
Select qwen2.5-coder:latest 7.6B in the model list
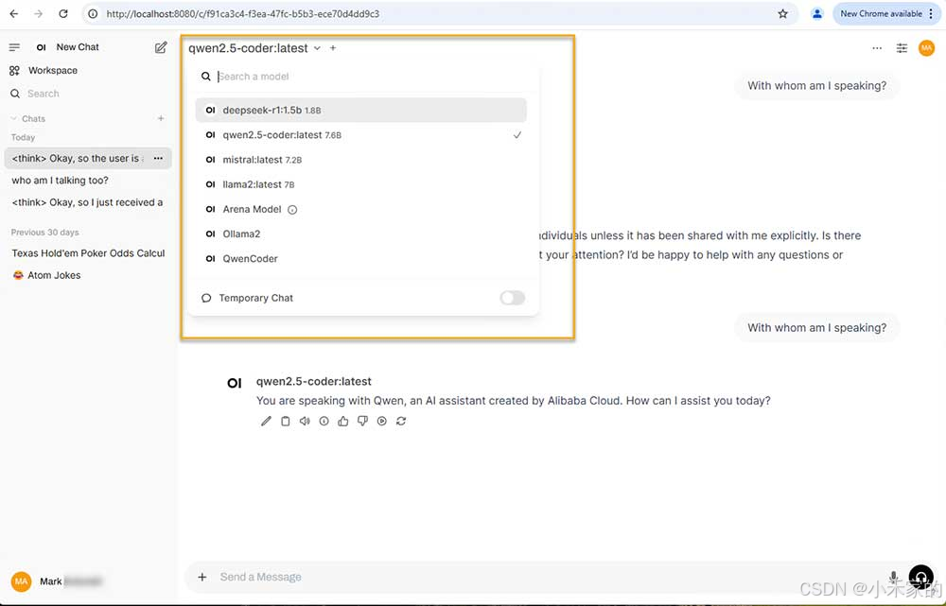[x=360, y=135]
